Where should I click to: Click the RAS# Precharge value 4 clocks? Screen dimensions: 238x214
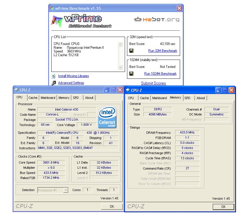188,153
